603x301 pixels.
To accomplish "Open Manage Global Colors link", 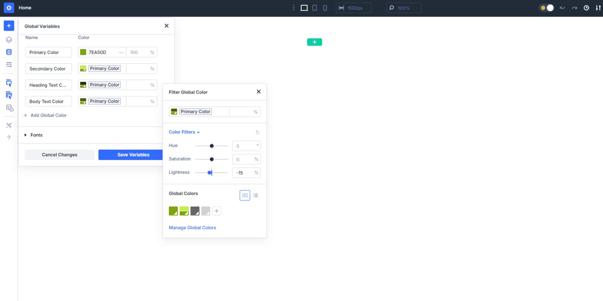I will tap(192, 227).
